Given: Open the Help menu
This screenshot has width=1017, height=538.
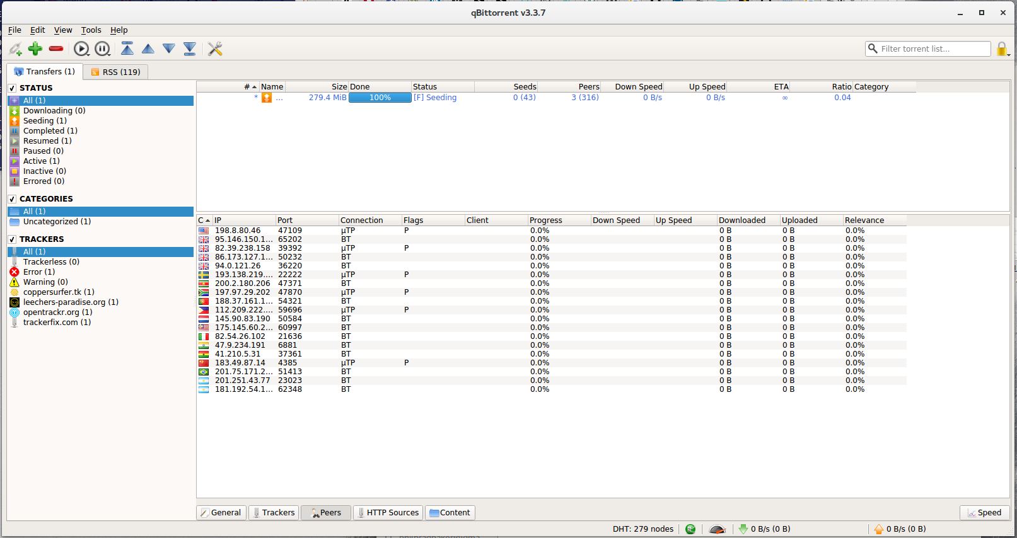Looking at the screenshot, I should 119,30.
